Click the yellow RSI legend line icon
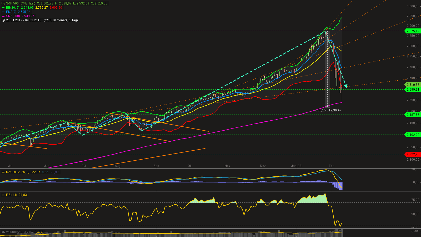Image resolution: width=421 pixels, height=237 pixels. coord(3,195)
